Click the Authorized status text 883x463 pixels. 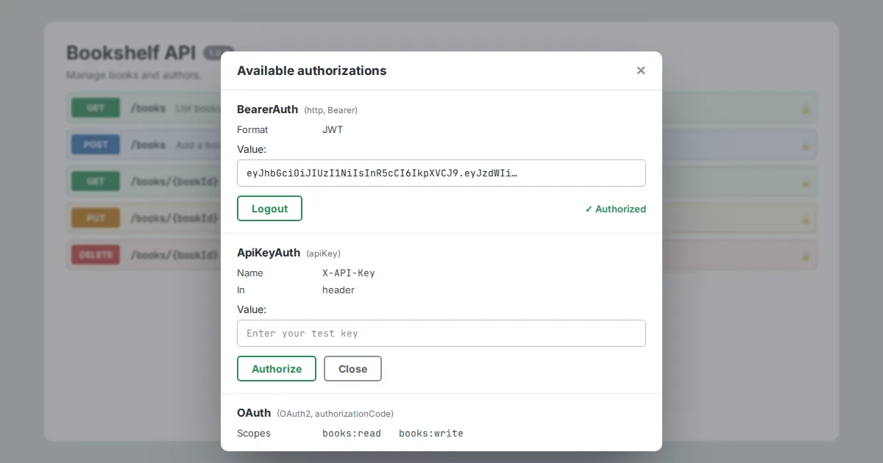615,209
